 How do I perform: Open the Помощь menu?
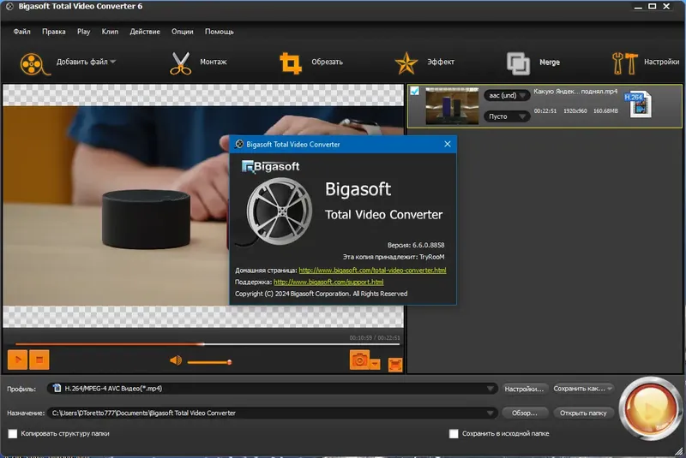[x=220, y=32]
